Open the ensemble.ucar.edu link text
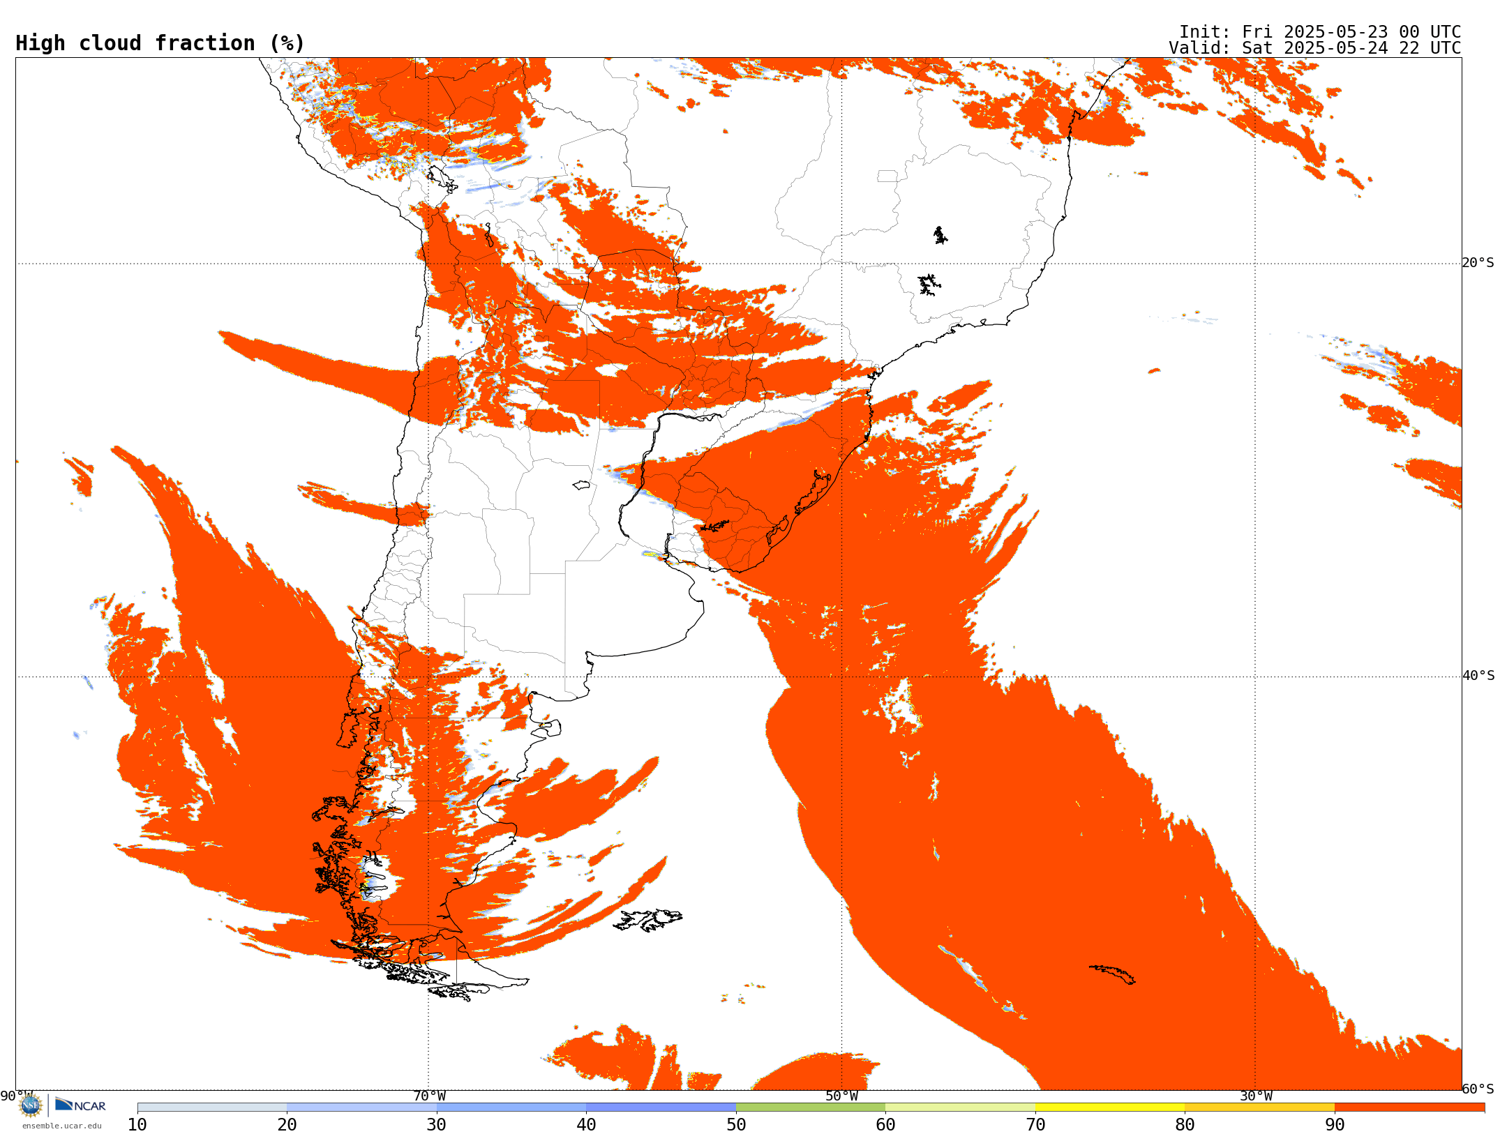 61,1126
